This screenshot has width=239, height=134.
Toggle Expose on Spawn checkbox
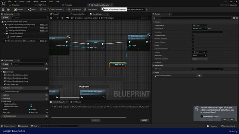(193, 42)
